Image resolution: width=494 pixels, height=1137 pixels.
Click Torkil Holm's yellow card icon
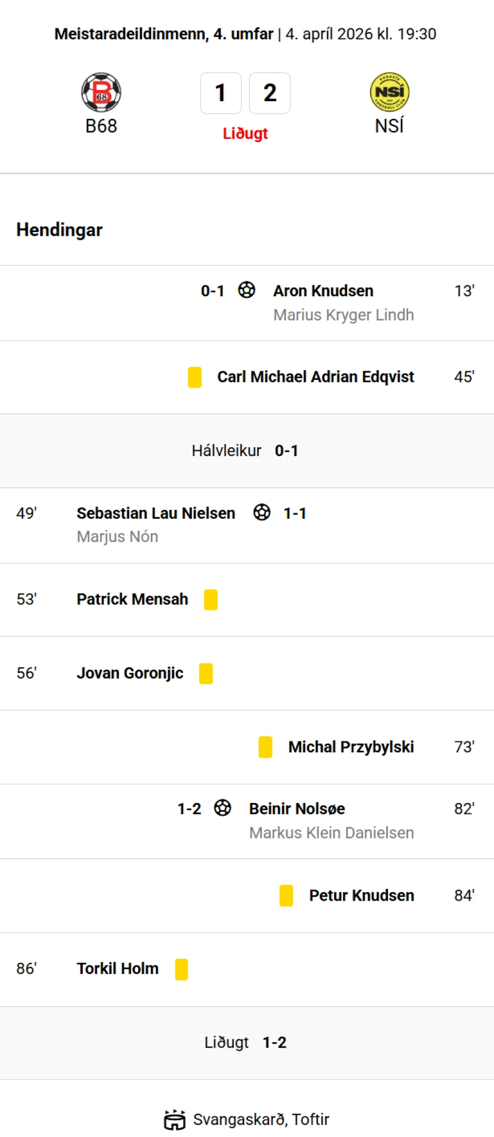coord(182,969)
